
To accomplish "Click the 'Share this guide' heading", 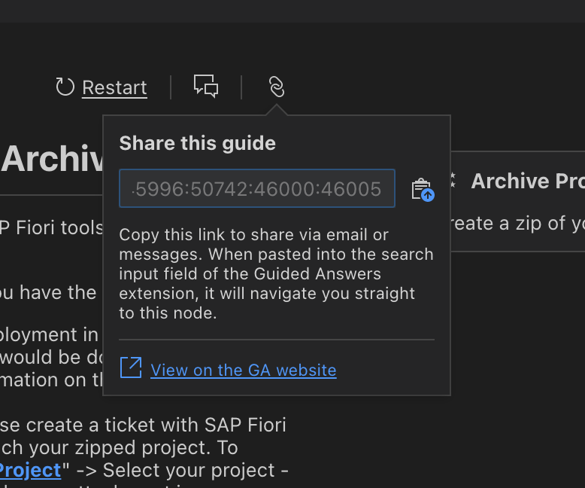I will tap(197, 143).
